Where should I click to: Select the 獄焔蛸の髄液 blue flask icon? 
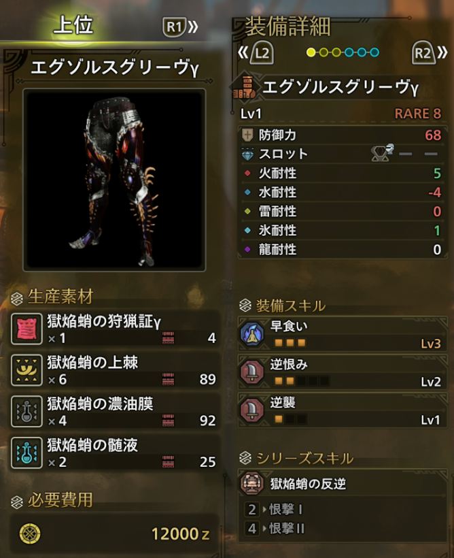(x=27, y=453)
